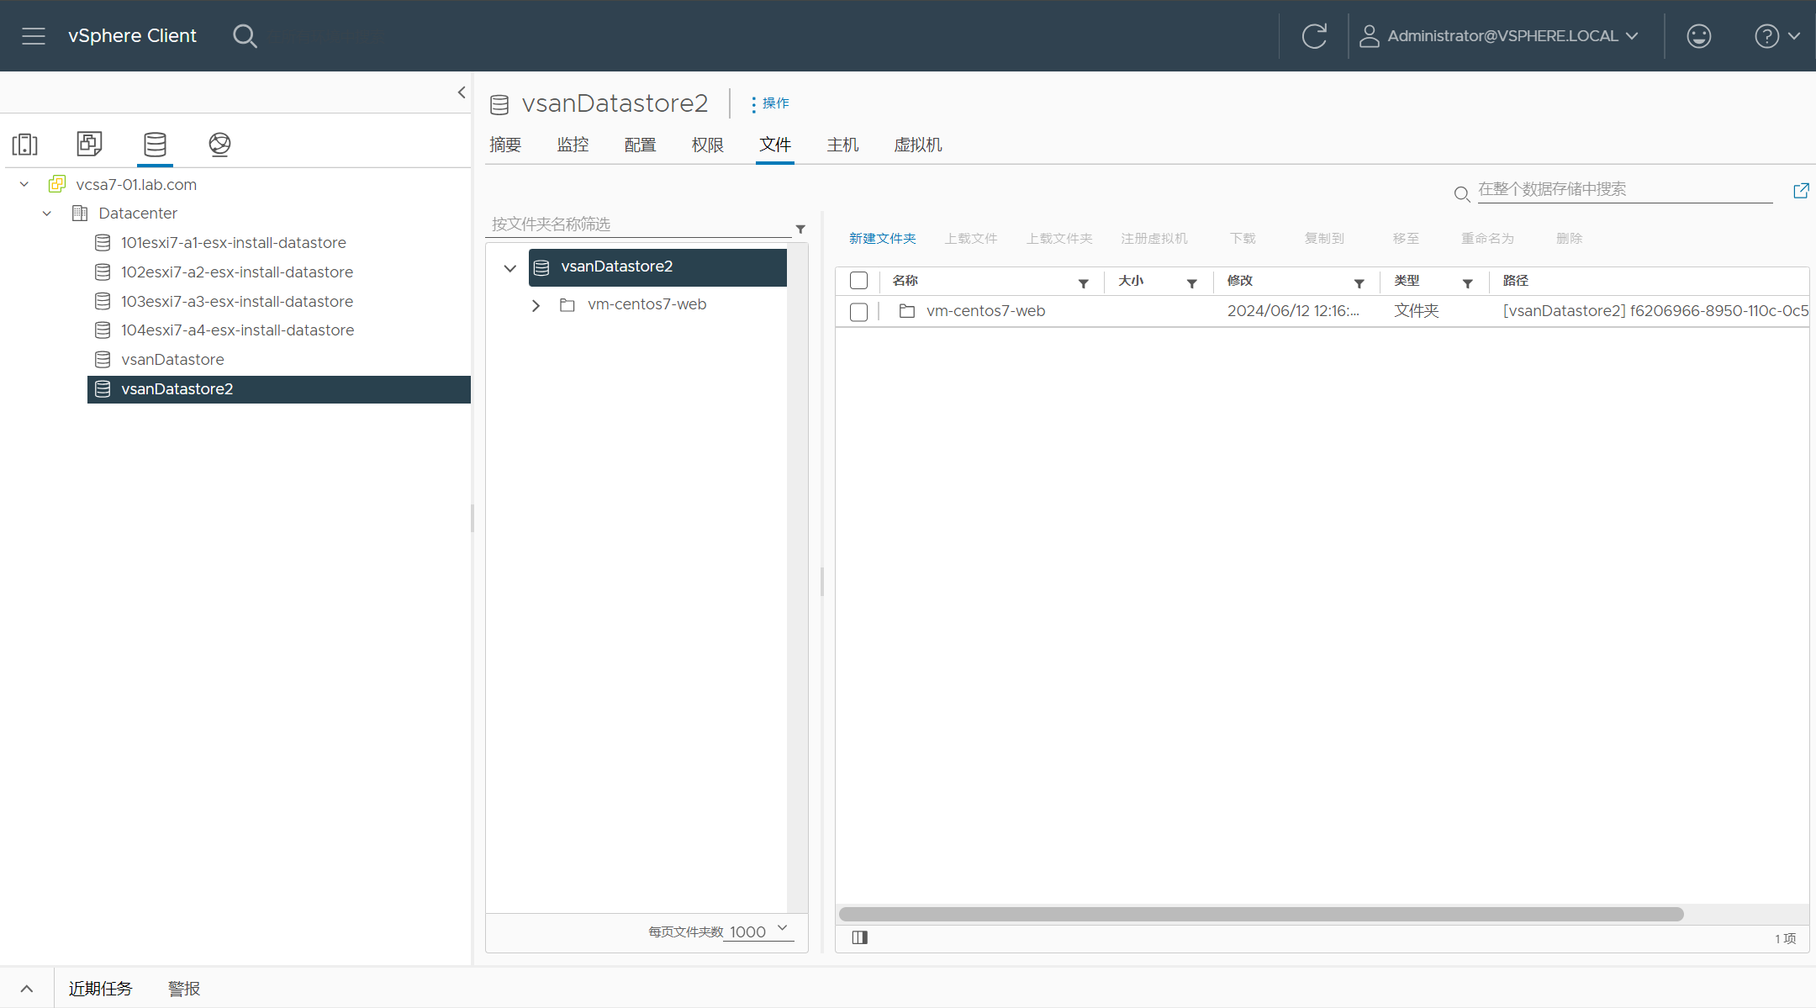Filter the 名称 column
Viewport: 1816px width, 1008px height.
pyautogui.click(x=1084, y=283)
